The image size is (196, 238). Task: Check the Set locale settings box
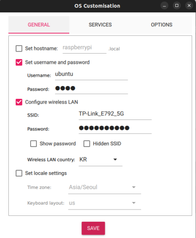point(19,173)
